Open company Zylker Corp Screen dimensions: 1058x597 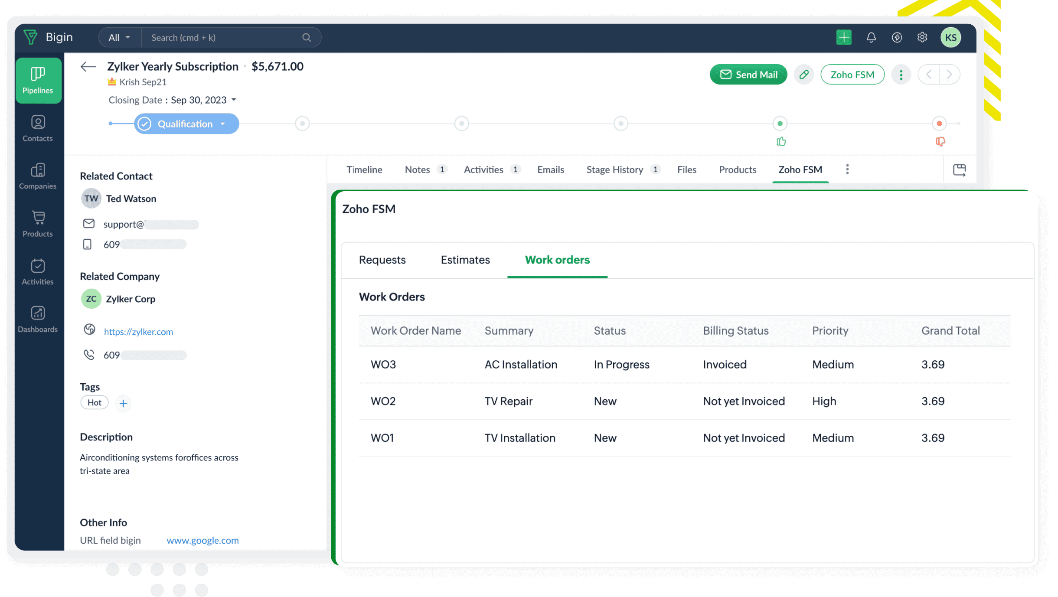click(131, 299)
